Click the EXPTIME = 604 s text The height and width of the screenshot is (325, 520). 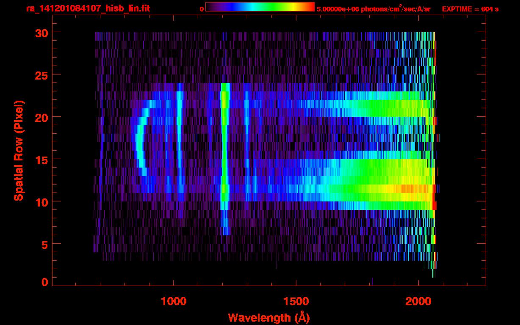470,9
